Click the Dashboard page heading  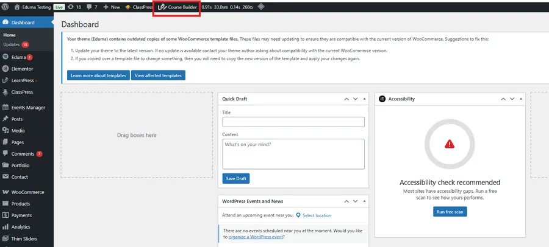click(x=80, y=24)
